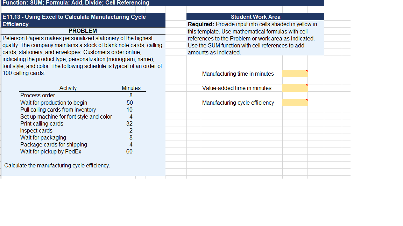Select the Student Work Area header cell

(256, 17)
